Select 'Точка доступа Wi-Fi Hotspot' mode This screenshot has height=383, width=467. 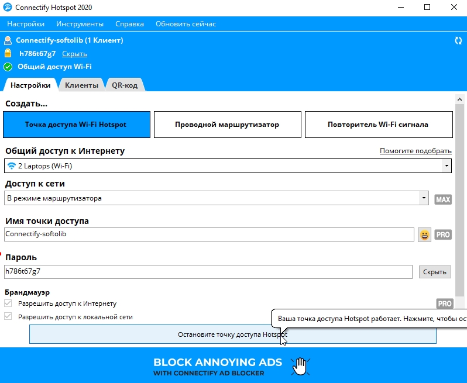click(77, 125)
